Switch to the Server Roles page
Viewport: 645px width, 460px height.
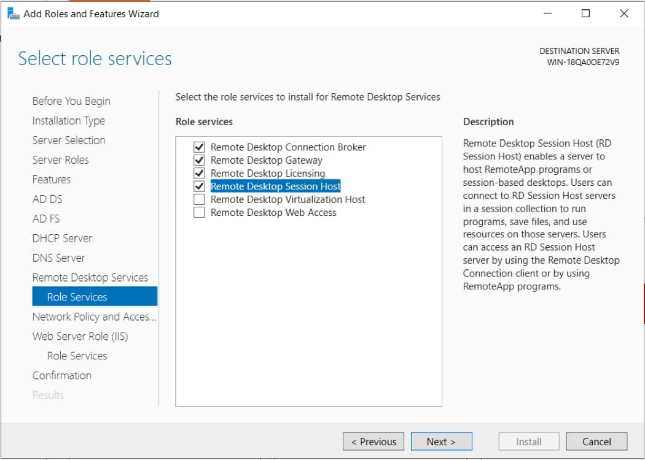(60, 160)
